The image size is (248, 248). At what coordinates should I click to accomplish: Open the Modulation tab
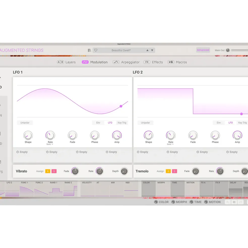pyautogui.click(x=95, y=62)
